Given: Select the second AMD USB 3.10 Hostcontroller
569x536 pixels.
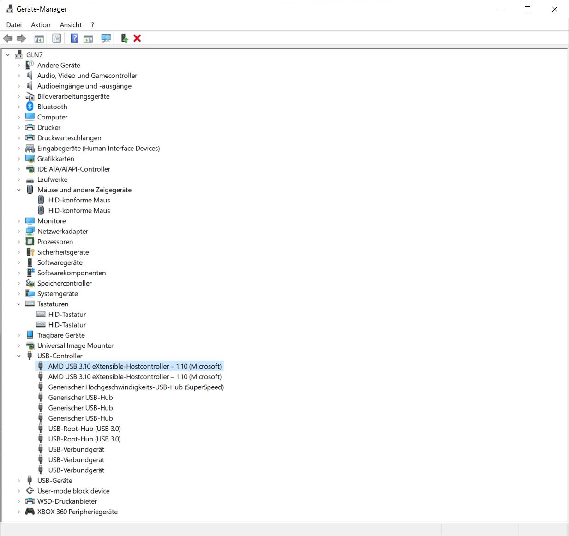Looking at the screenshot, I should (135, 377).
